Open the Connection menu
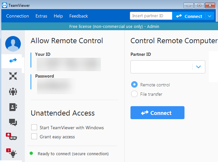This screenshot has width=218, height=162. tap(18, 16)
